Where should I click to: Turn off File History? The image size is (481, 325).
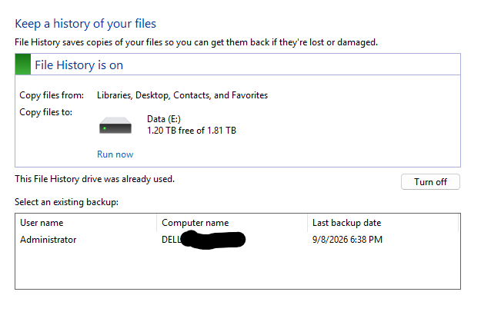tap(430, 182)
